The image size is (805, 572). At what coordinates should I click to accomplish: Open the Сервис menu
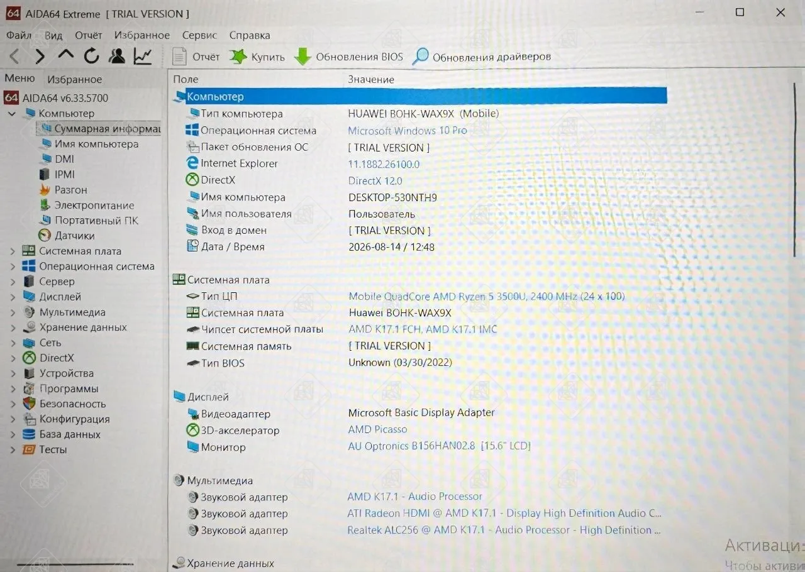tap(199, 35)
